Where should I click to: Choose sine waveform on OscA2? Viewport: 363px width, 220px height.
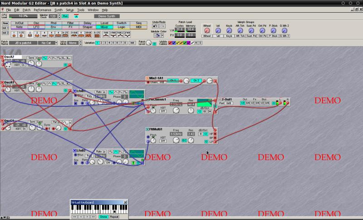44,58
